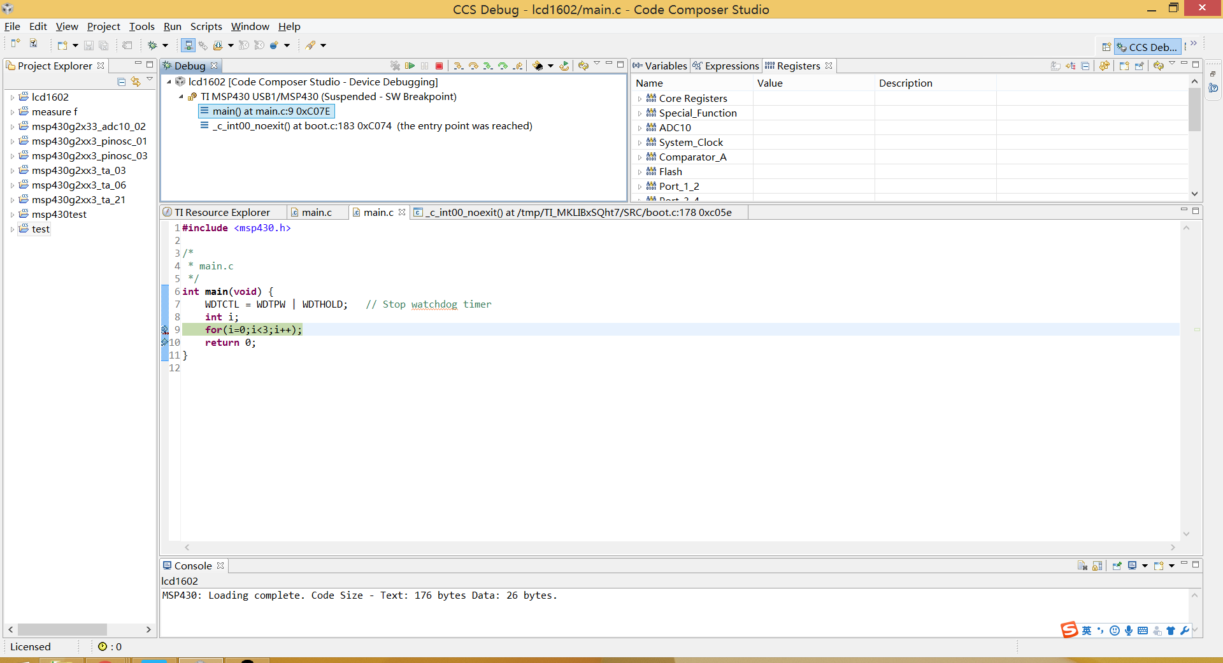The height and width of the screenshot is (663, 1223).
Task: Click the Restart debug icon
Action: pos(564,66)
